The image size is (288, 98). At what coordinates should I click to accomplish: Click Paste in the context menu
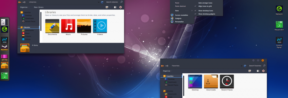[177, 3]
